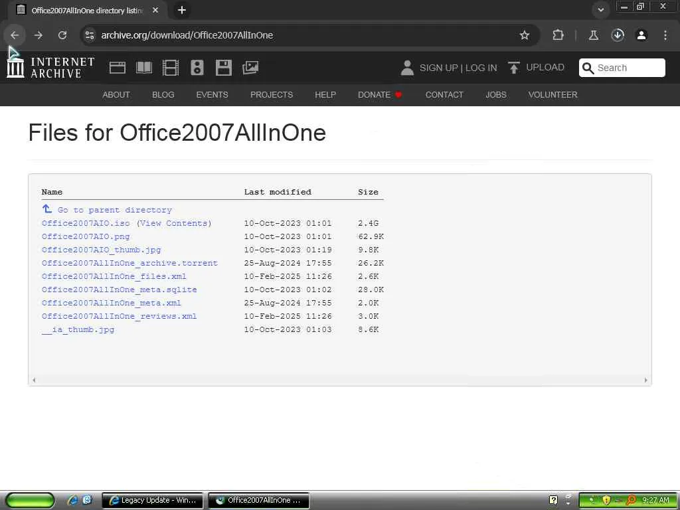680x510 pixels.
Task: Open Office2007AllInOne_meta.sqlite link
Action: [120, 290]
